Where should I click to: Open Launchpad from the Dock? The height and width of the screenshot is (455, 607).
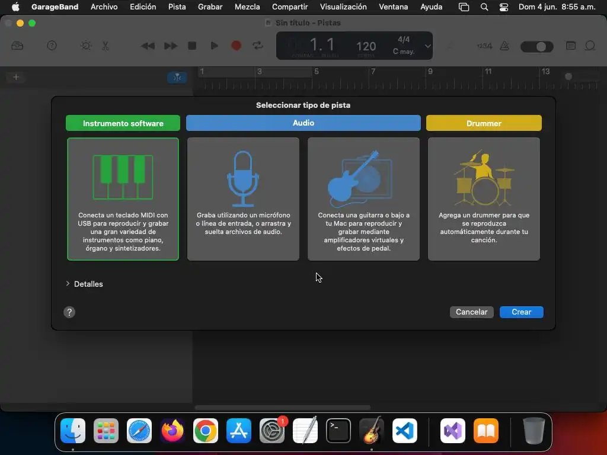pos(106,431)
